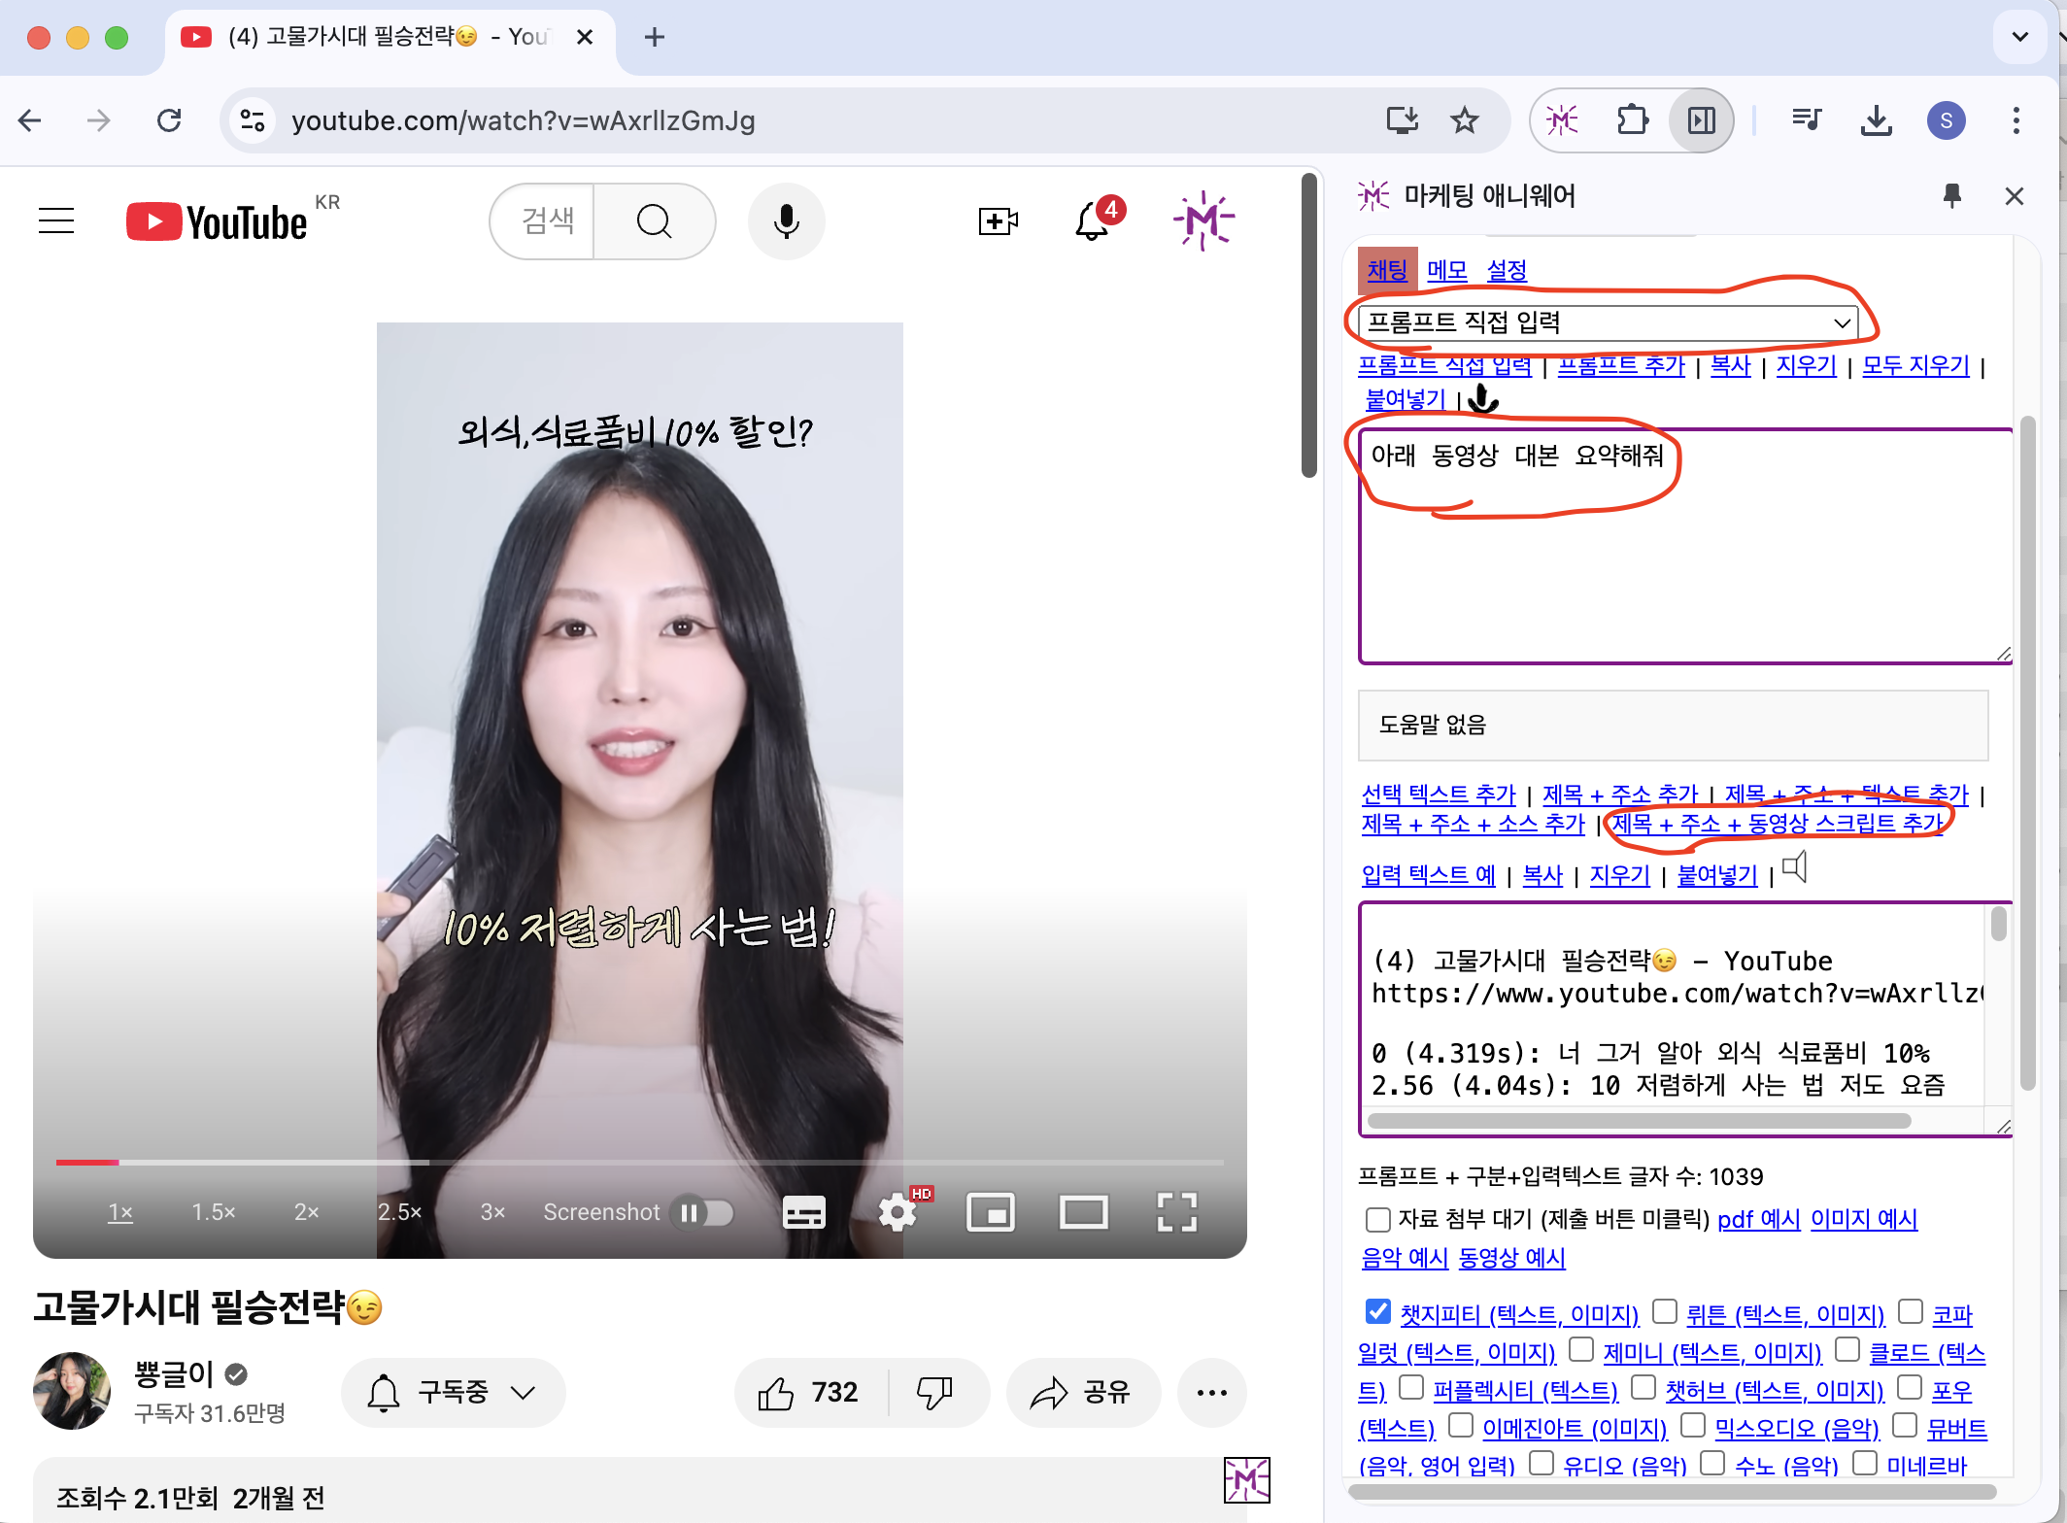2067x1523 pixels.
Task: Set playback speed to 2×
Action: [307, 1212]
